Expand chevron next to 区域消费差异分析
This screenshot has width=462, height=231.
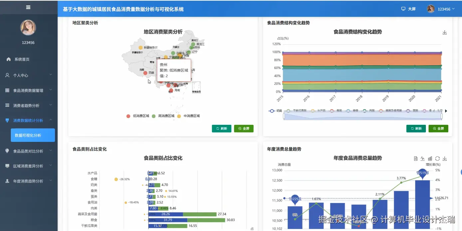[x=51, y=165]
